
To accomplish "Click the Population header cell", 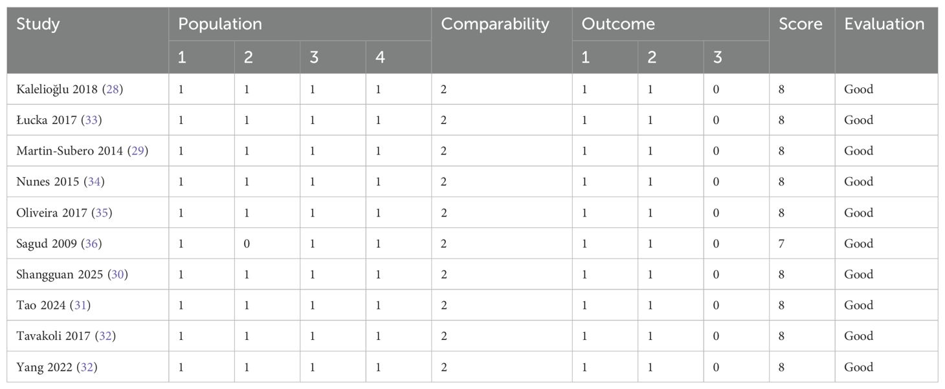I will click(x=220, y=25).
